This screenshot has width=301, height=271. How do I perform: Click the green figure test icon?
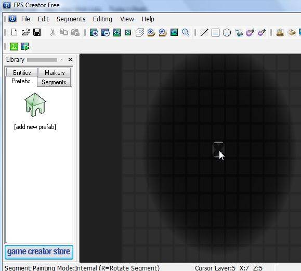[14, 46]
